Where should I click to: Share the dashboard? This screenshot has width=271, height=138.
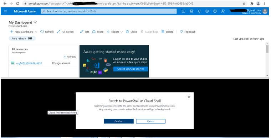click(x=98, y=32)
